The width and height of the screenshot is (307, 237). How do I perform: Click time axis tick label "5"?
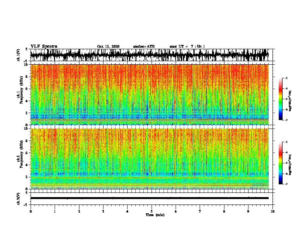coord(152,211)
